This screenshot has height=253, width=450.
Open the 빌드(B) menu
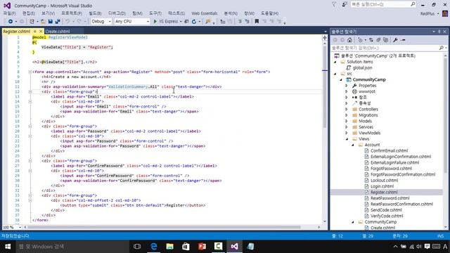[95, 13]
